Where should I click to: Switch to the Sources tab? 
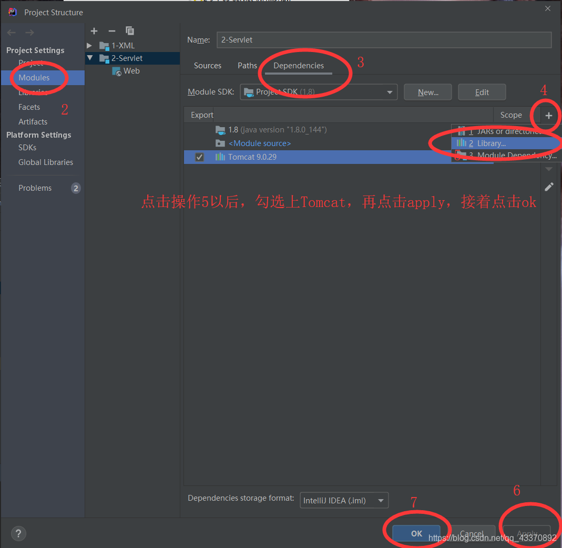coord(208,66)
